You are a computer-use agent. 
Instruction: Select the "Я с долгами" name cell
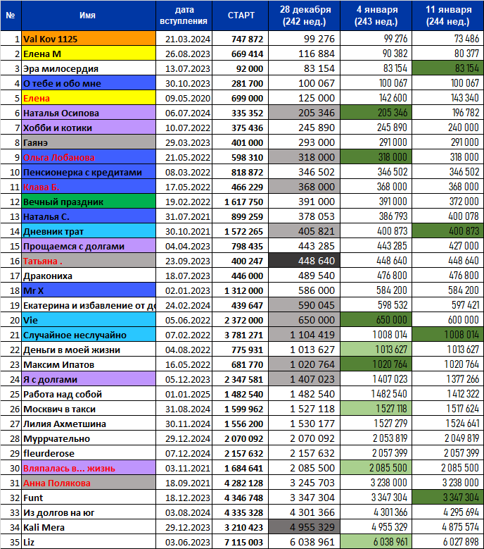coord(89,379)
